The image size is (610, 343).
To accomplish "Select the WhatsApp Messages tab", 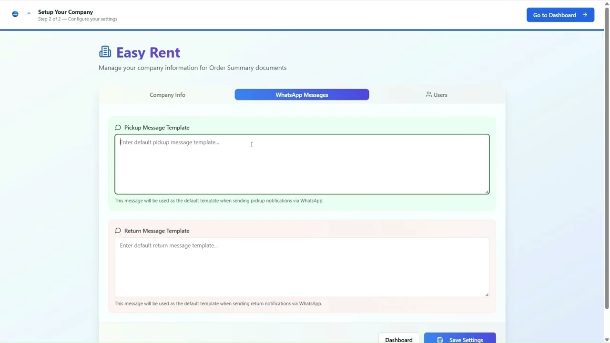I will tap(302, 95).
